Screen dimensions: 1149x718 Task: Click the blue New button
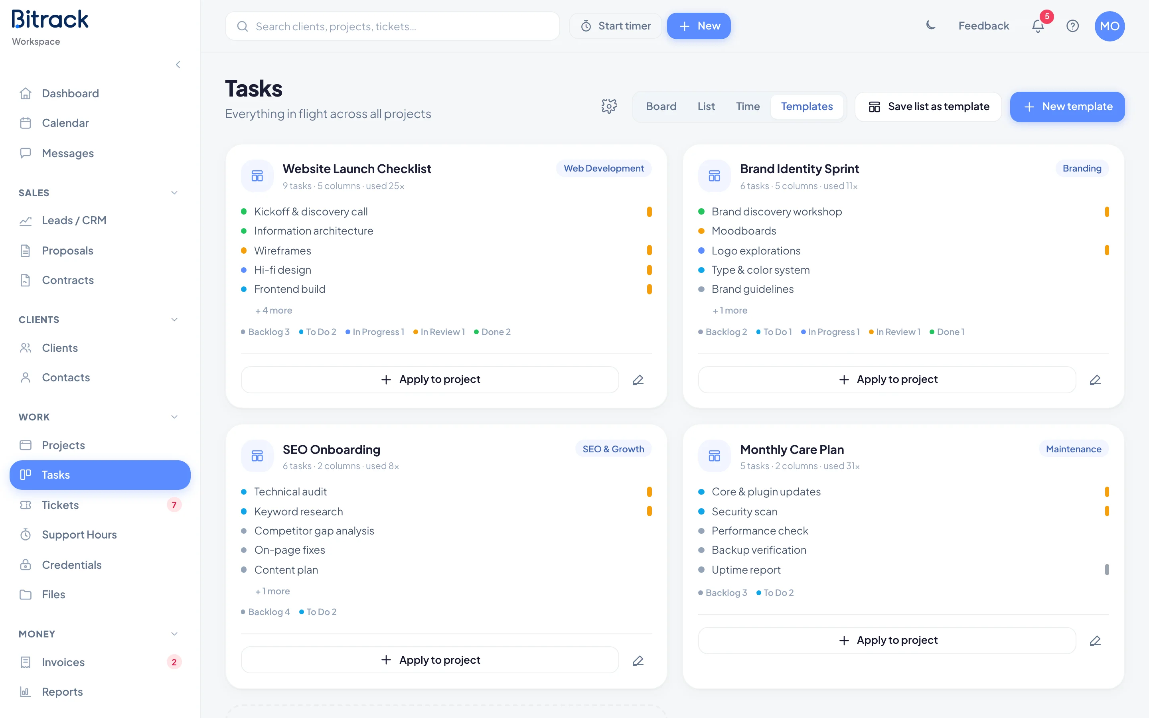click(699, 26)
